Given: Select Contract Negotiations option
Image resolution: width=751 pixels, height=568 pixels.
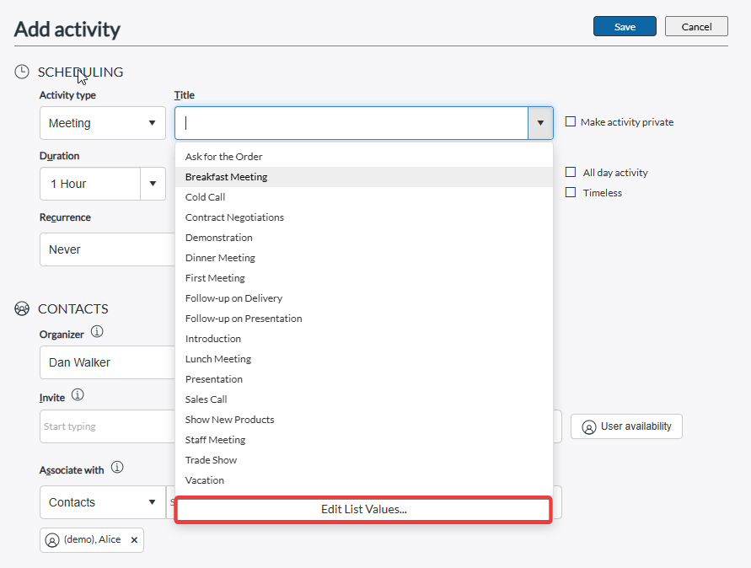Looking at the screenshot, I should (x=364, y=217).
